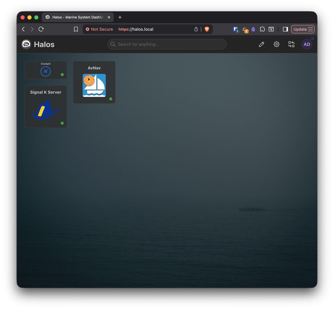Image resolution: width=334 pixels, height=310 pixels.
Task: Click the Search for anything field
Action: (167, 44)
